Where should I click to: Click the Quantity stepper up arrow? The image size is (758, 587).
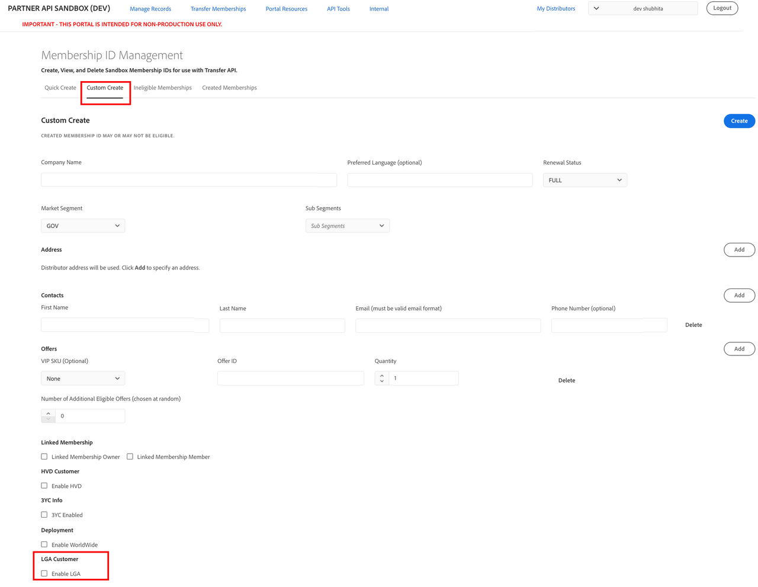point(382,376)
